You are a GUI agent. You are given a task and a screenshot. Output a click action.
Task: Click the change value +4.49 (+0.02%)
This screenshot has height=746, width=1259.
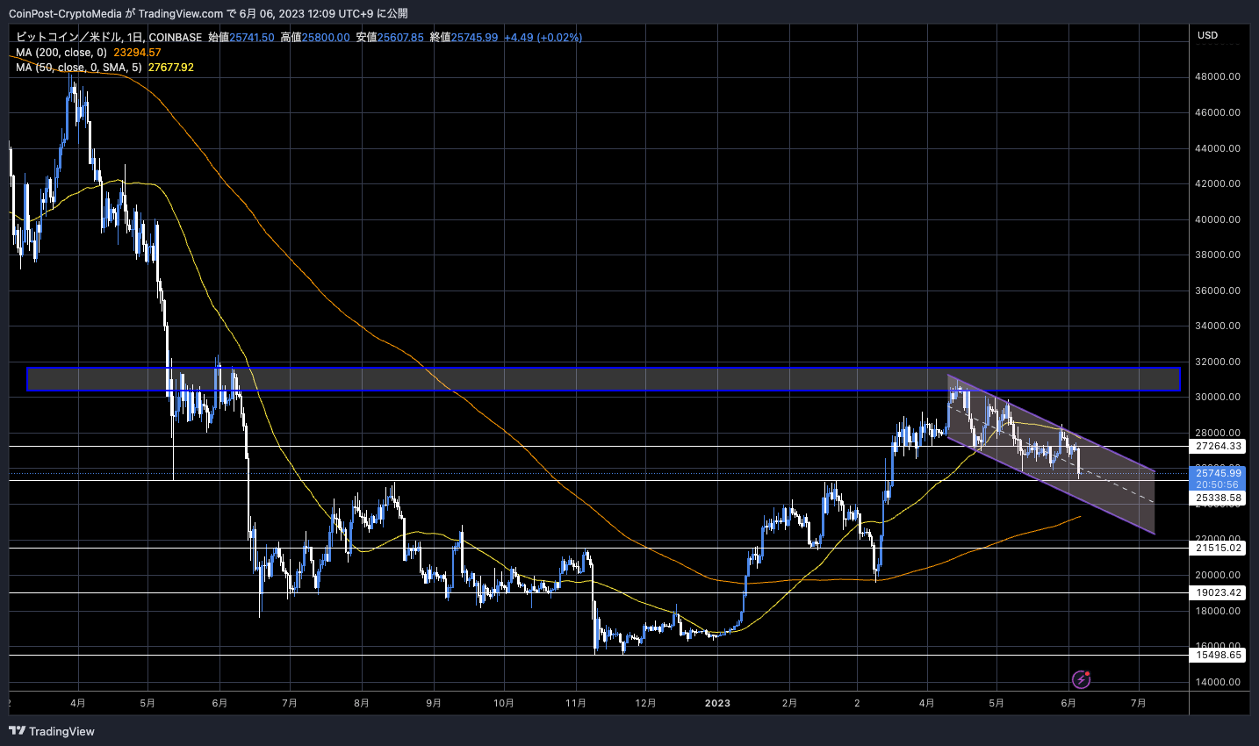543,38
